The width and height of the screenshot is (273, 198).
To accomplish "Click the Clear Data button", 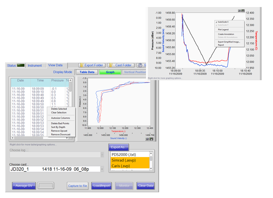I will pos(146,186).
